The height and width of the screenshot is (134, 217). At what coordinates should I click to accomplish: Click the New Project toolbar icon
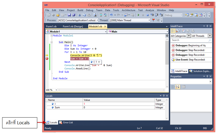pos(49,15)
